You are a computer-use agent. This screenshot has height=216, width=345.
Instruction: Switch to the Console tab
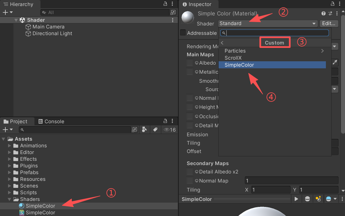(51, 121)
